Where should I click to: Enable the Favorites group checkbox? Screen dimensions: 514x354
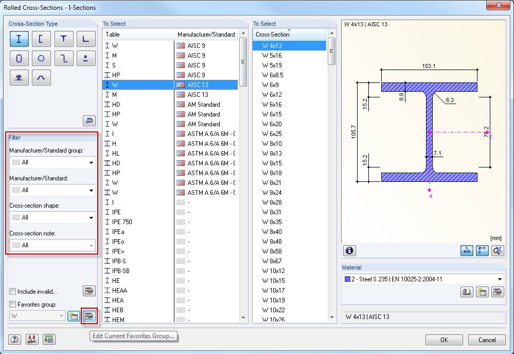pos(13,305)
